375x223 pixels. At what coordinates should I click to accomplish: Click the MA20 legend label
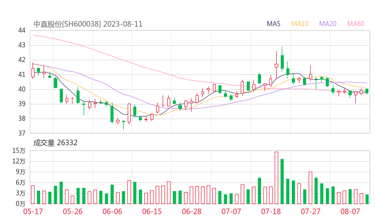[328, 24]
